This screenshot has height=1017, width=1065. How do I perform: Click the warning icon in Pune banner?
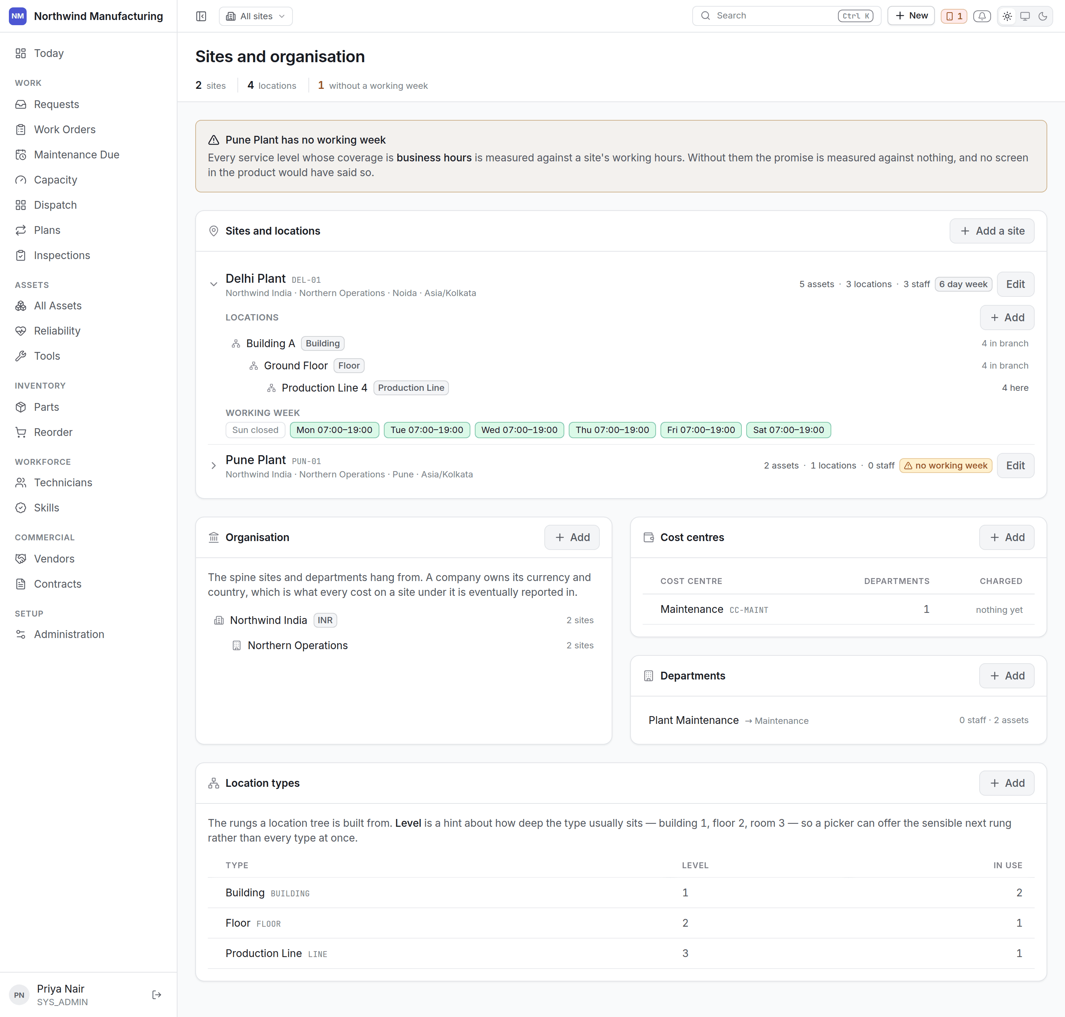(213, 140)
